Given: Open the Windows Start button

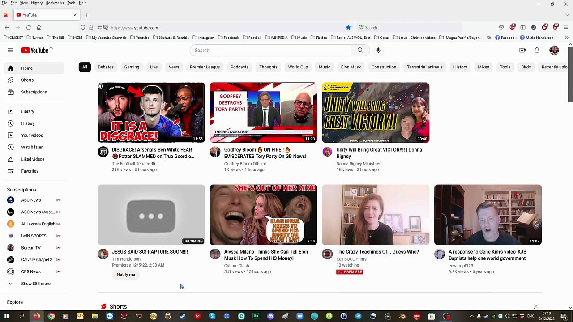Looking at the screenshot, I should (x=7, y=317).
